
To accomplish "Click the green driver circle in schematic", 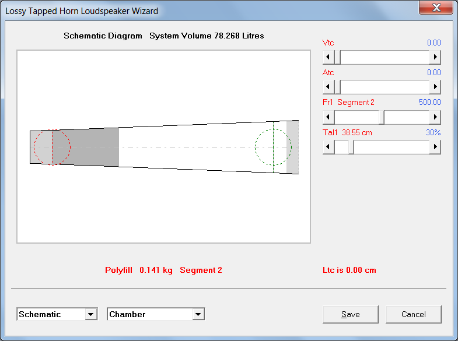I will [x=273, y=147].
